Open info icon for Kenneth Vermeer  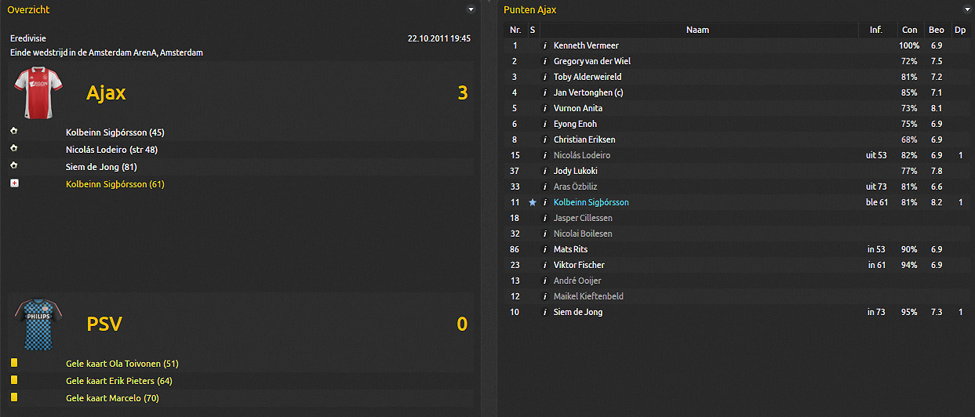point(545,45)
